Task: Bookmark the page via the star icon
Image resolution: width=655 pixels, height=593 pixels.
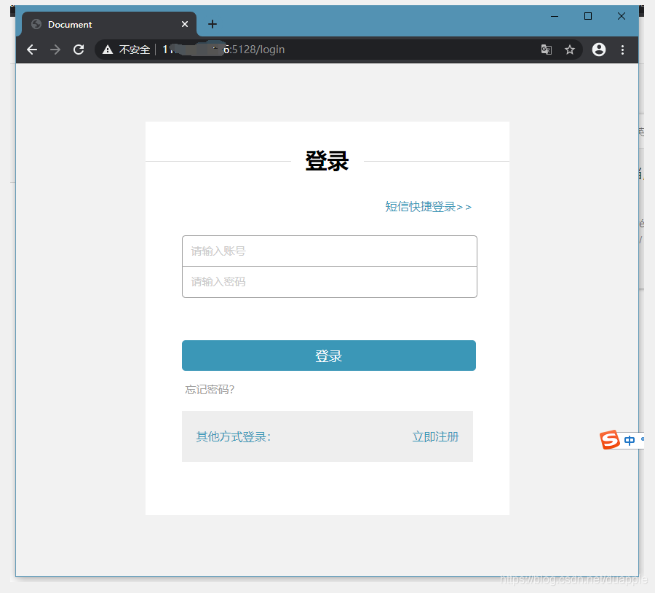Action: click(570, 50)
